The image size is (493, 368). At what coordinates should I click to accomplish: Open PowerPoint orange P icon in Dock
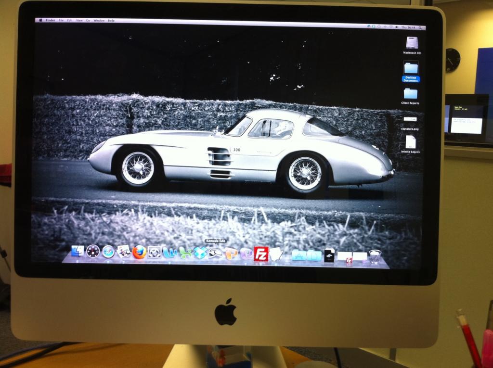[x=231, y=254]
